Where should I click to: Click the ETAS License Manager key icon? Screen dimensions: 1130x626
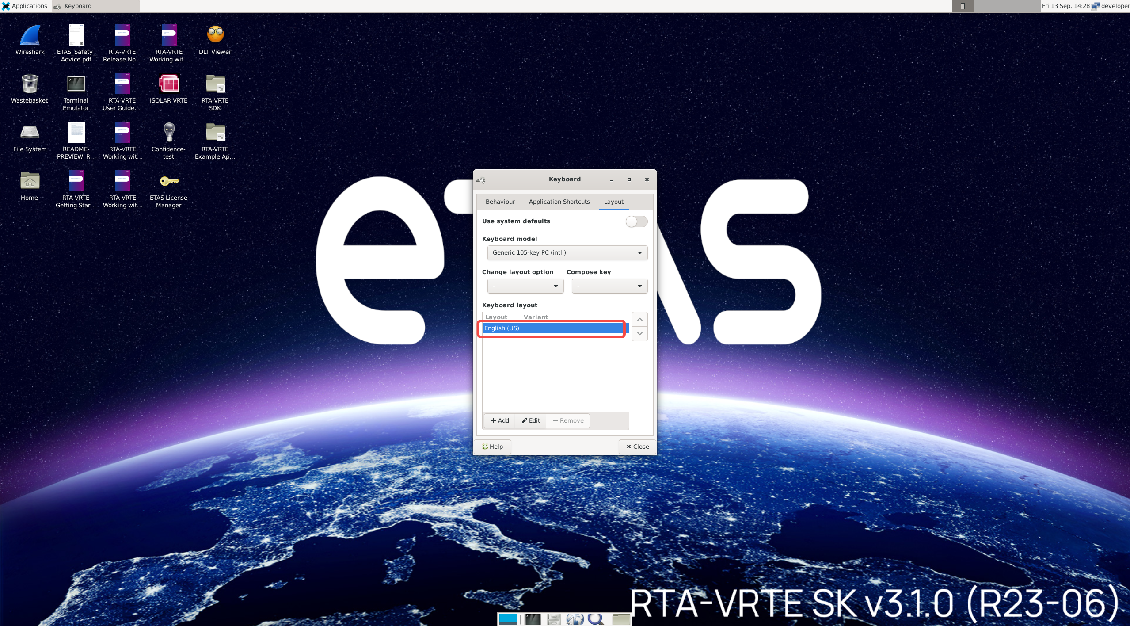pos(169,181)
